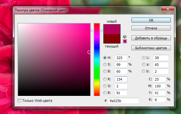Click the L field showing 39
Screen dimensions: 181x114
161,58
